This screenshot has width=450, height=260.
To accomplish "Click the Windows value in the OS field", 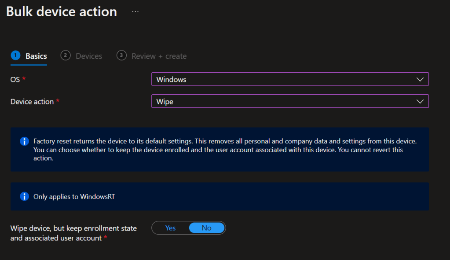I will 172,79.
